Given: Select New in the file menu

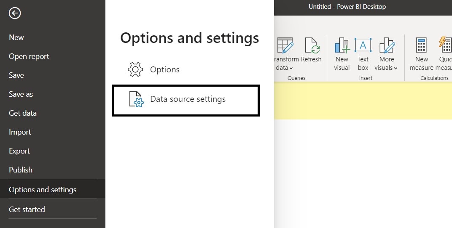Looking at the screenshot, I should (x=16, y=37).
